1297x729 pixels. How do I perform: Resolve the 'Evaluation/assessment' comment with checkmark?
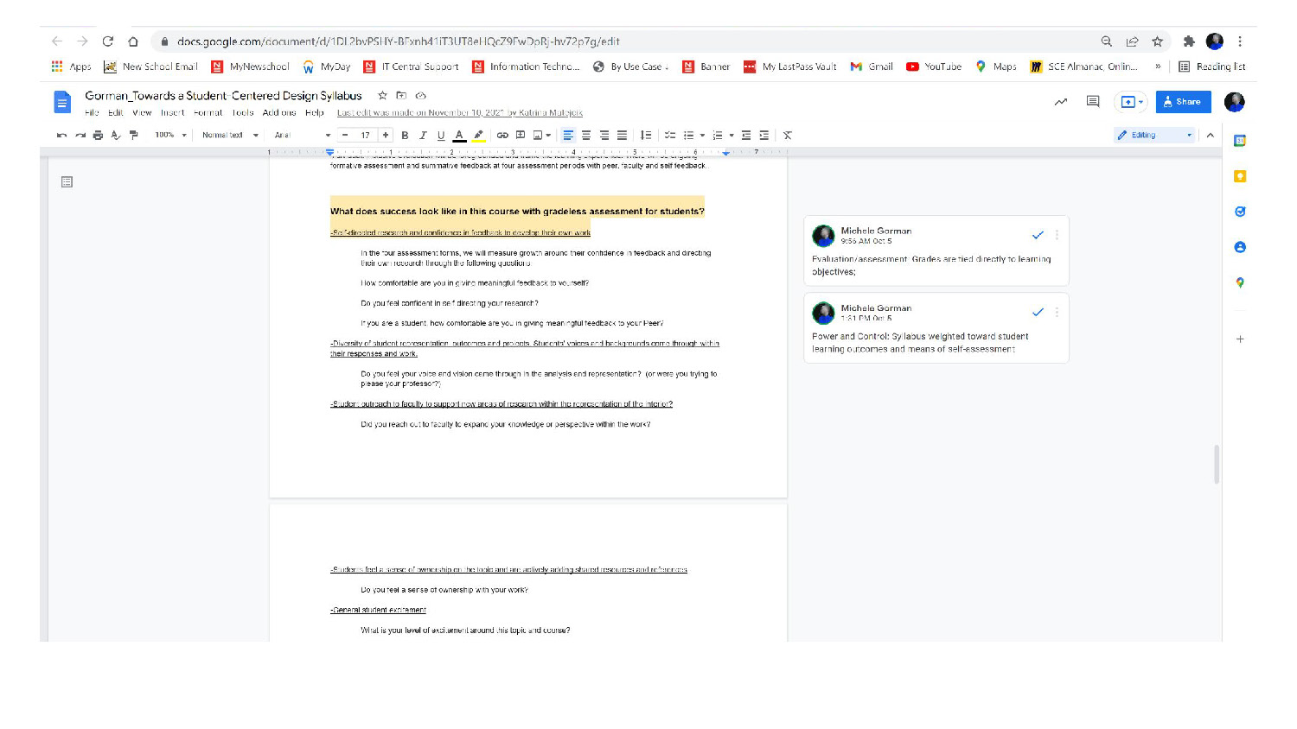point(1038,235)
